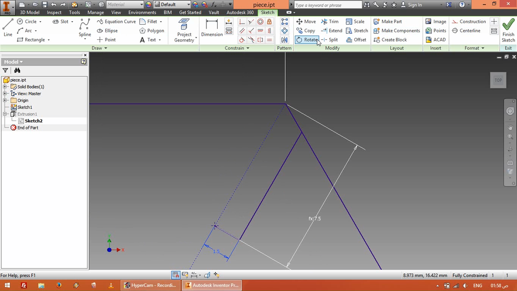This screenshot has width=517, height=291.
Task: Toggle slice graphics in status bar
Action: coord(207,274)
